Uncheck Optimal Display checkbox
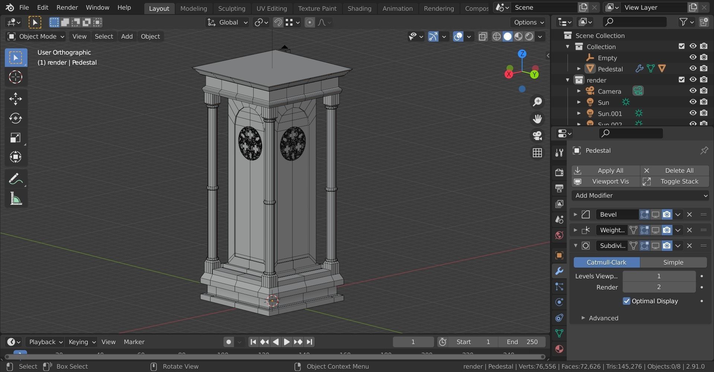This screenshot has height=372, width=714. point(627,301)
